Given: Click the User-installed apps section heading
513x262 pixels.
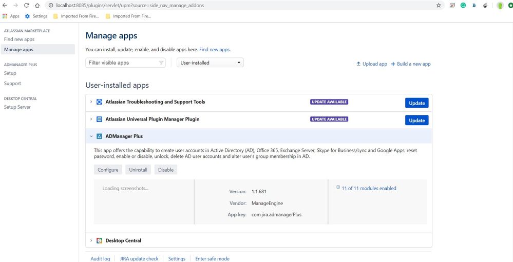Looking at the screenshot, I should [117, 85].
